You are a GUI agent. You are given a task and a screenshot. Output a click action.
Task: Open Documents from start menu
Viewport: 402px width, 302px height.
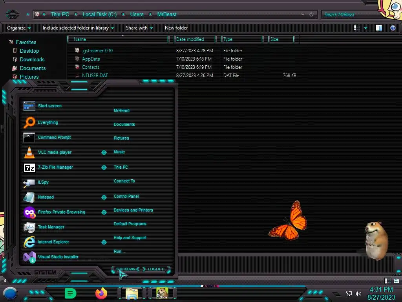pyautogui.click(x=124, y=124)
